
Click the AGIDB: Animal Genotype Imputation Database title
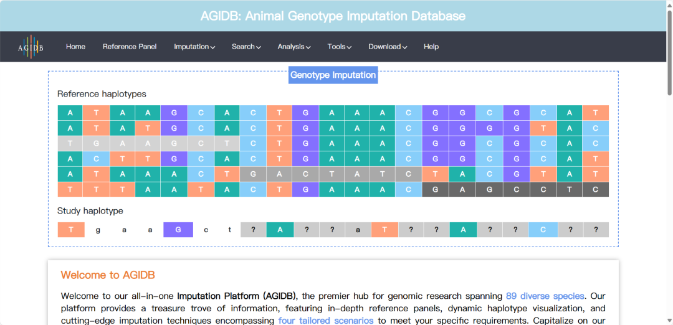click(333, 16)
